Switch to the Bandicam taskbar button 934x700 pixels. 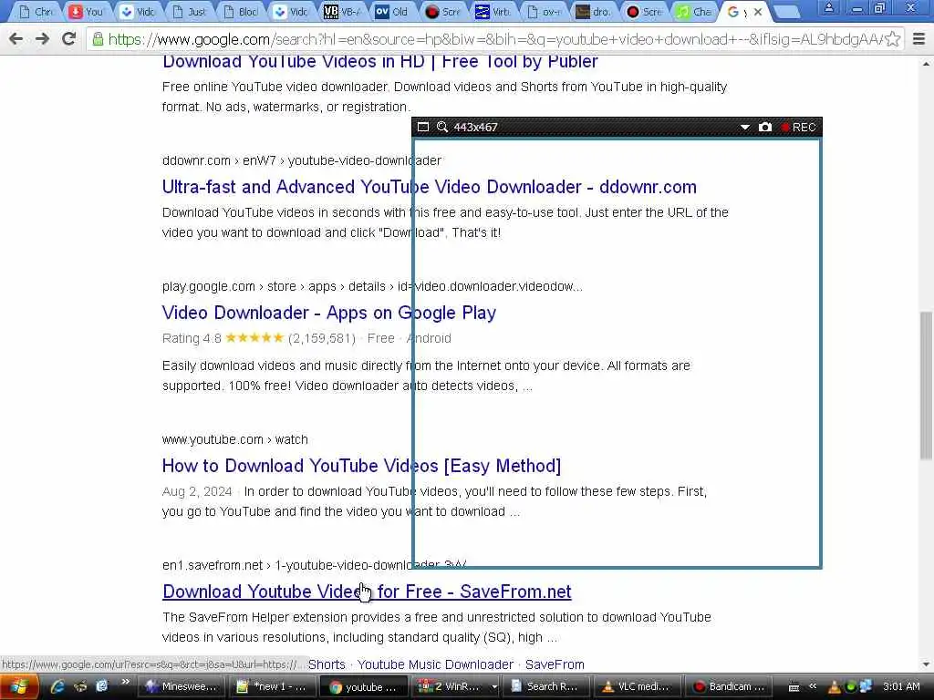pyautogui.click(x=728, y=686)
